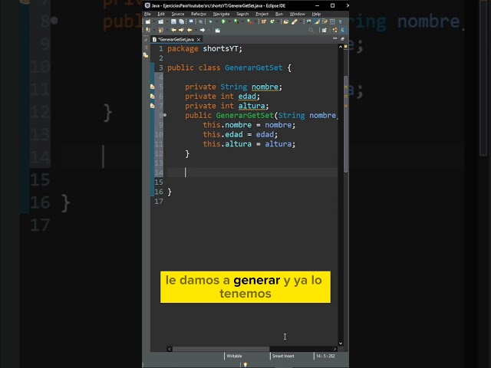Click the Smart Insert status bar entry
This screenshot has height=368, width=491.
pos(283,356)
